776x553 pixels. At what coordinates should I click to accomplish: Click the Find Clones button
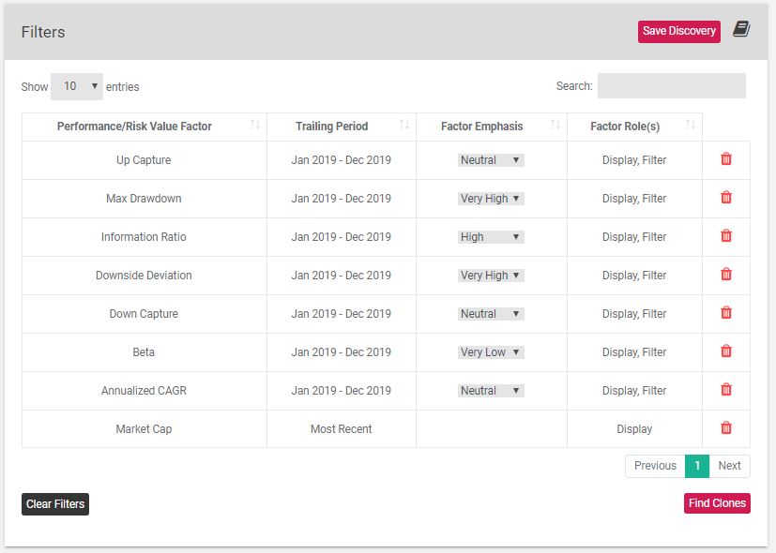coord(717,503)
